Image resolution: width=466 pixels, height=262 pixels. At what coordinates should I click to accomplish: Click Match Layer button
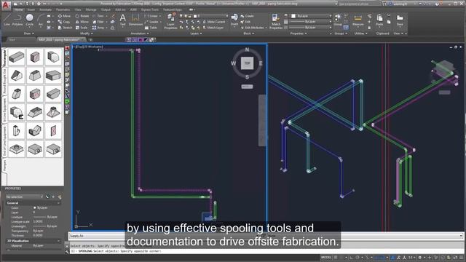tap(213, 28)
